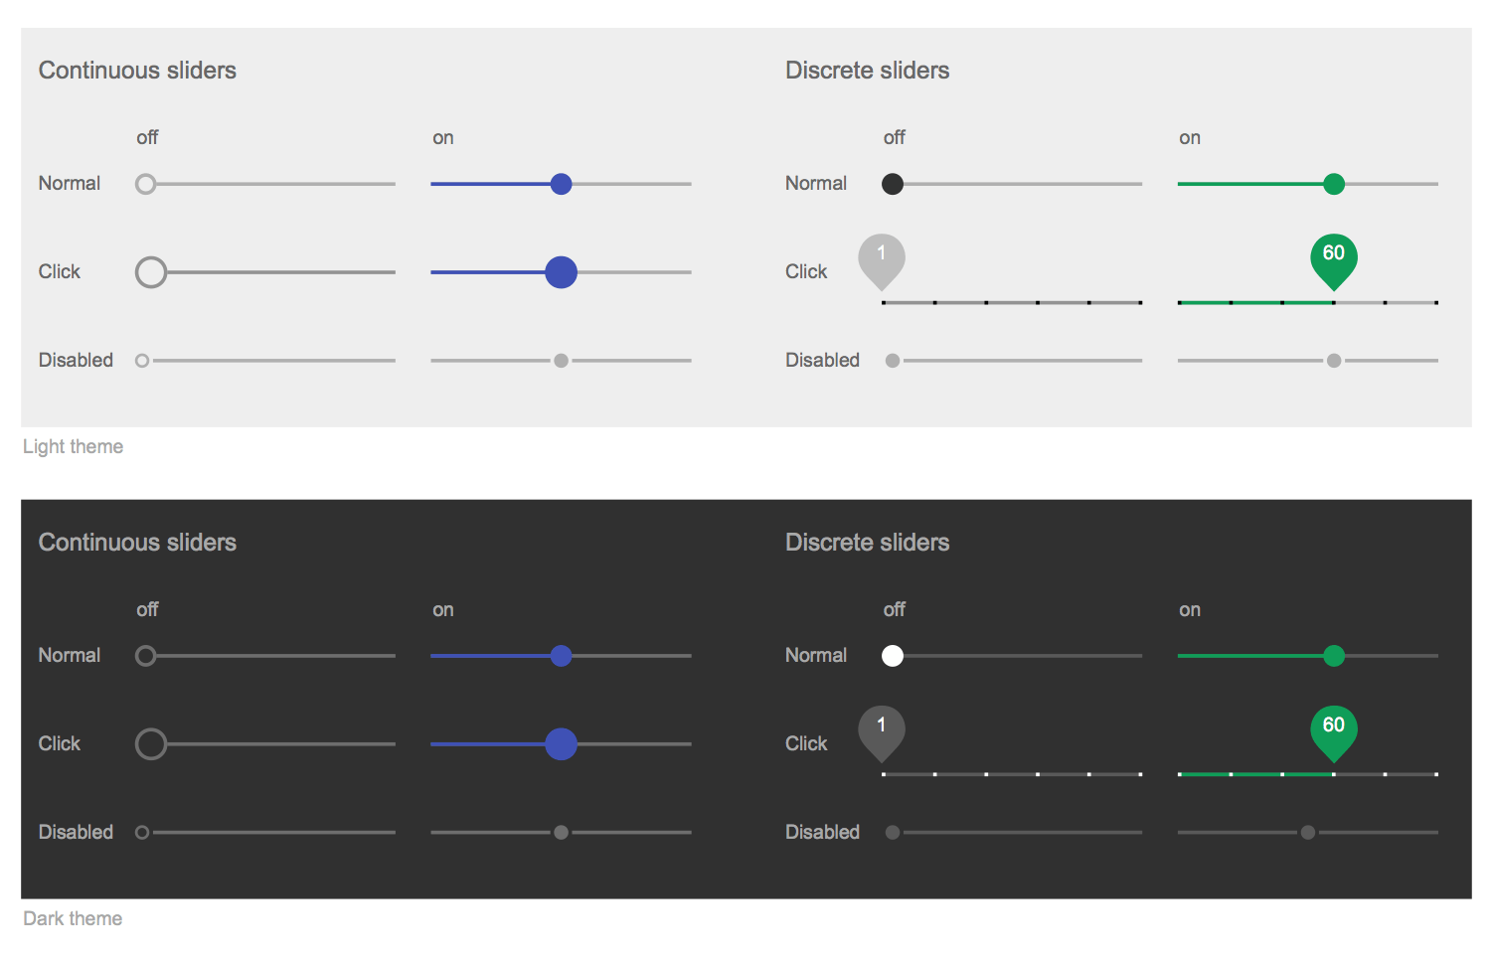Click the large hollow Click-row thumb in light theme
The image size is (1491, 961).
click(x=151, y=272)
